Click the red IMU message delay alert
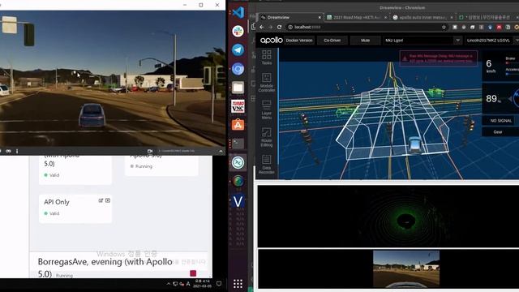 pyautogui.click(x=439, y=58)
